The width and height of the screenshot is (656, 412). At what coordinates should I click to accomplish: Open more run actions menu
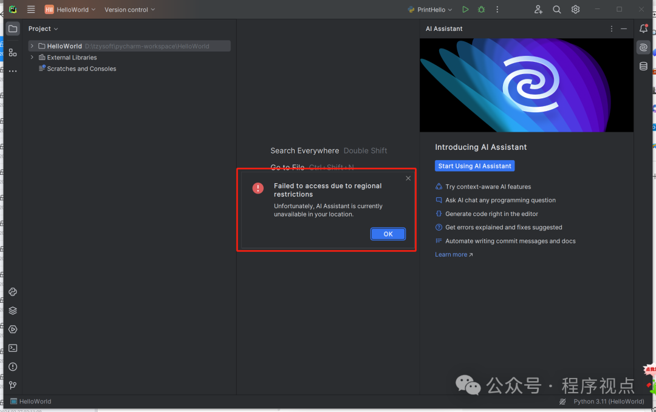[497, 9]
